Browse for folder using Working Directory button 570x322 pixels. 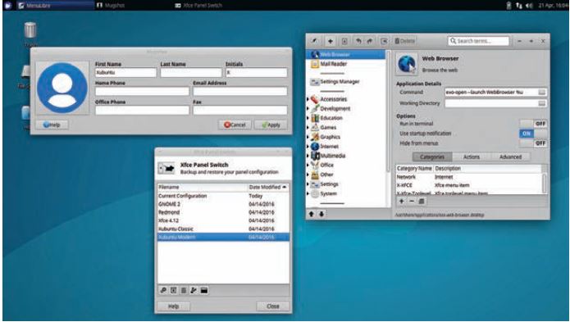tap(541, 103)
